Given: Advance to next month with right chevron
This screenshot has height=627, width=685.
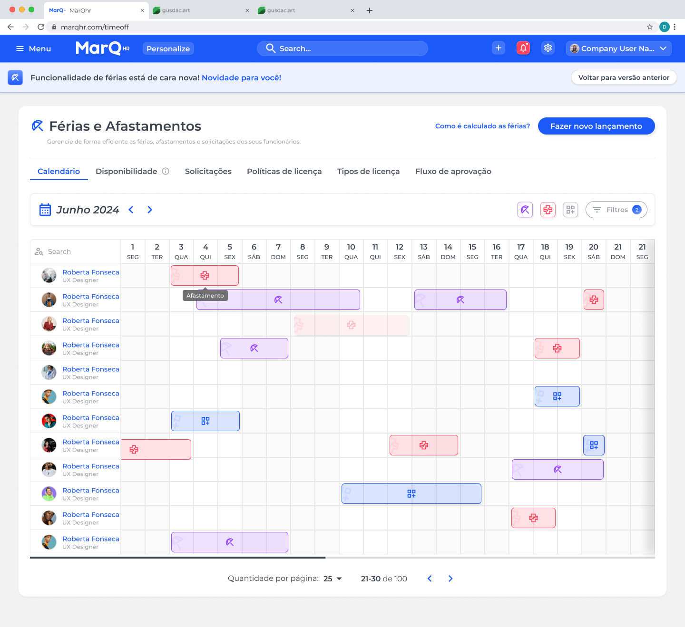Looking at the screenshot, I should coord(150,210).
